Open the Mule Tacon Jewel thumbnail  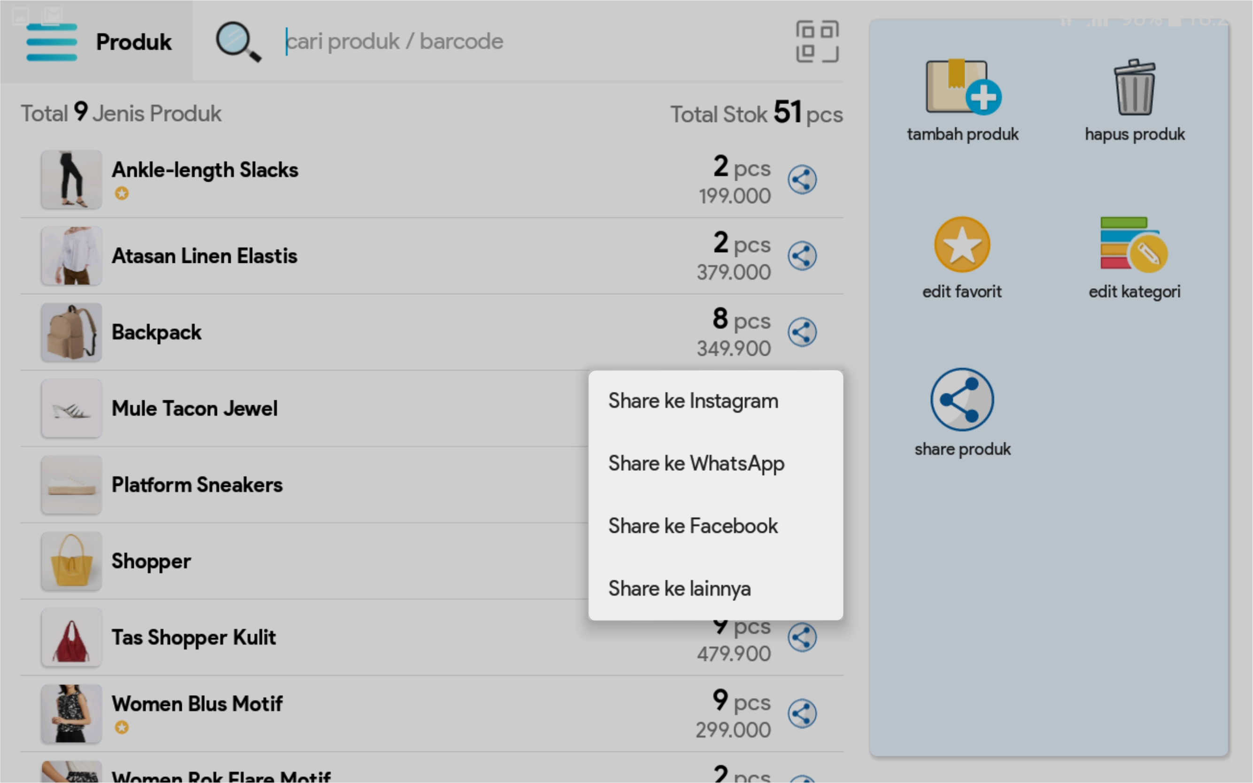71,408
